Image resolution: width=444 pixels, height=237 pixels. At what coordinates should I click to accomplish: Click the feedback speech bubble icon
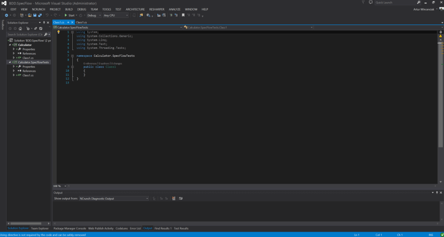tap(371, 3)
